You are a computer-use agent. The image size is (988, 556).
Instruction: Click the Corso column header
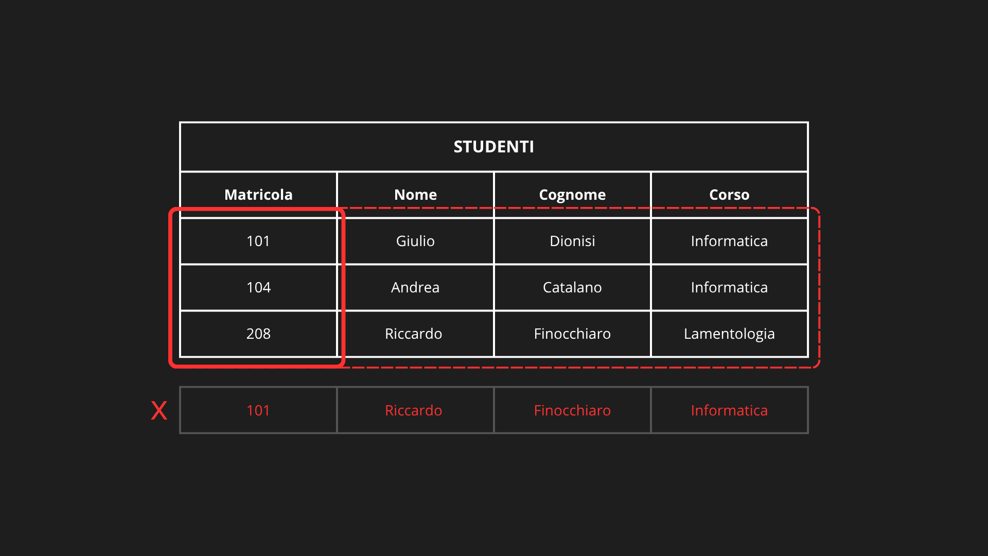tap(729, 195)
